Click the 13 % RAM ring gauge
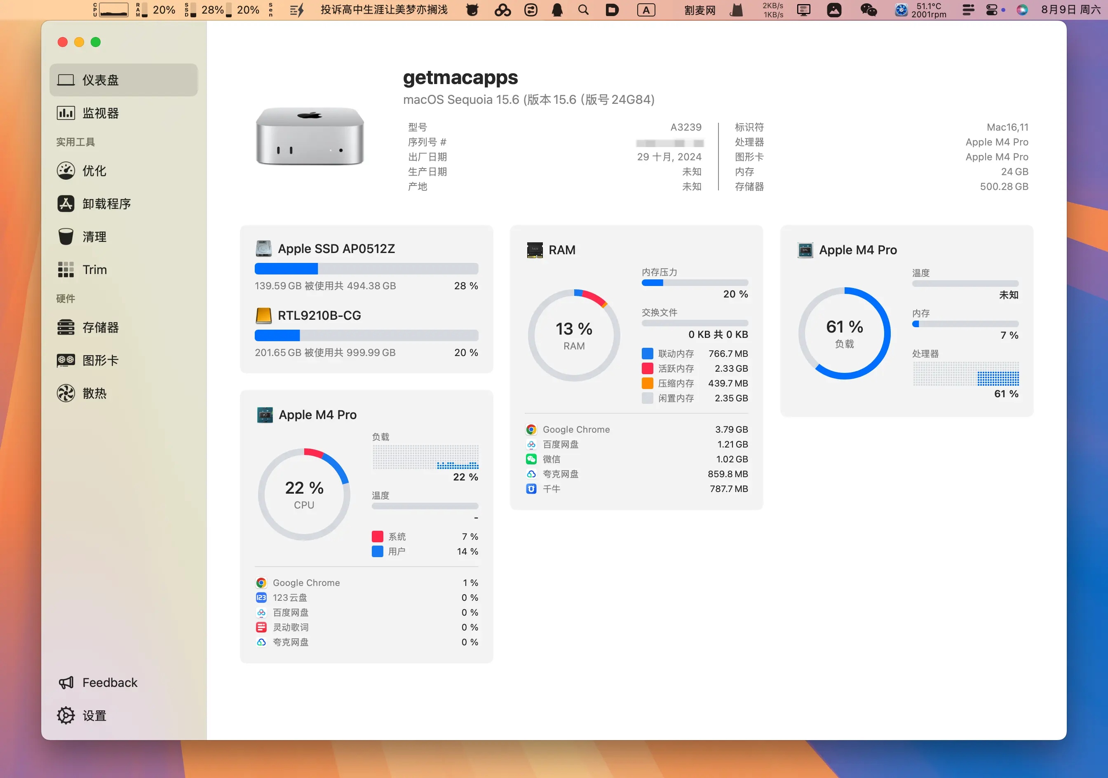 click(574, 336)
